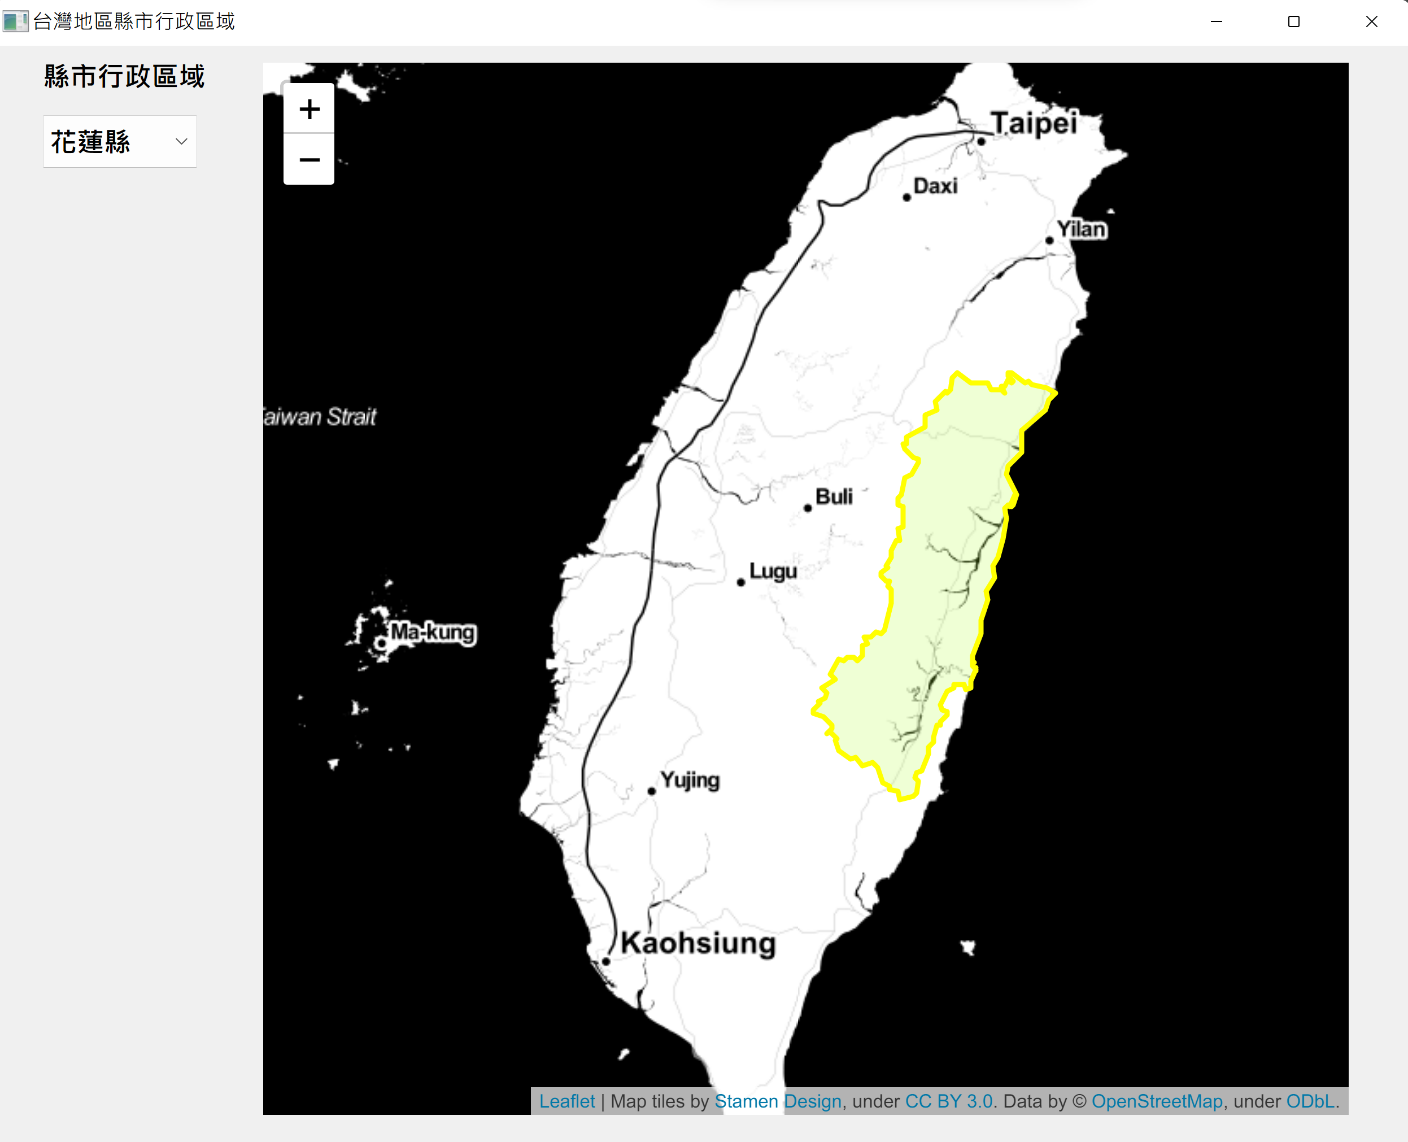1408x1142 pixels.
Task: Click the dropdown chevron arrow next to 花蓮縣
Action: point(182,141)
